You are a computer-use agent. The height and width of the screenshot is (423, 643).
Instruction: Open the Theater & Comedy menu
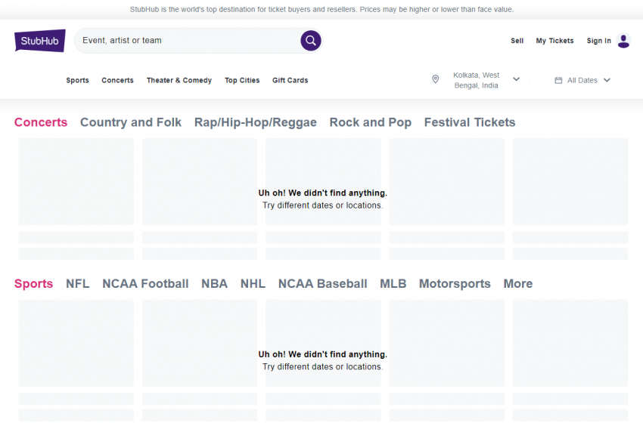pyautogui.click(x=179, y=80)
